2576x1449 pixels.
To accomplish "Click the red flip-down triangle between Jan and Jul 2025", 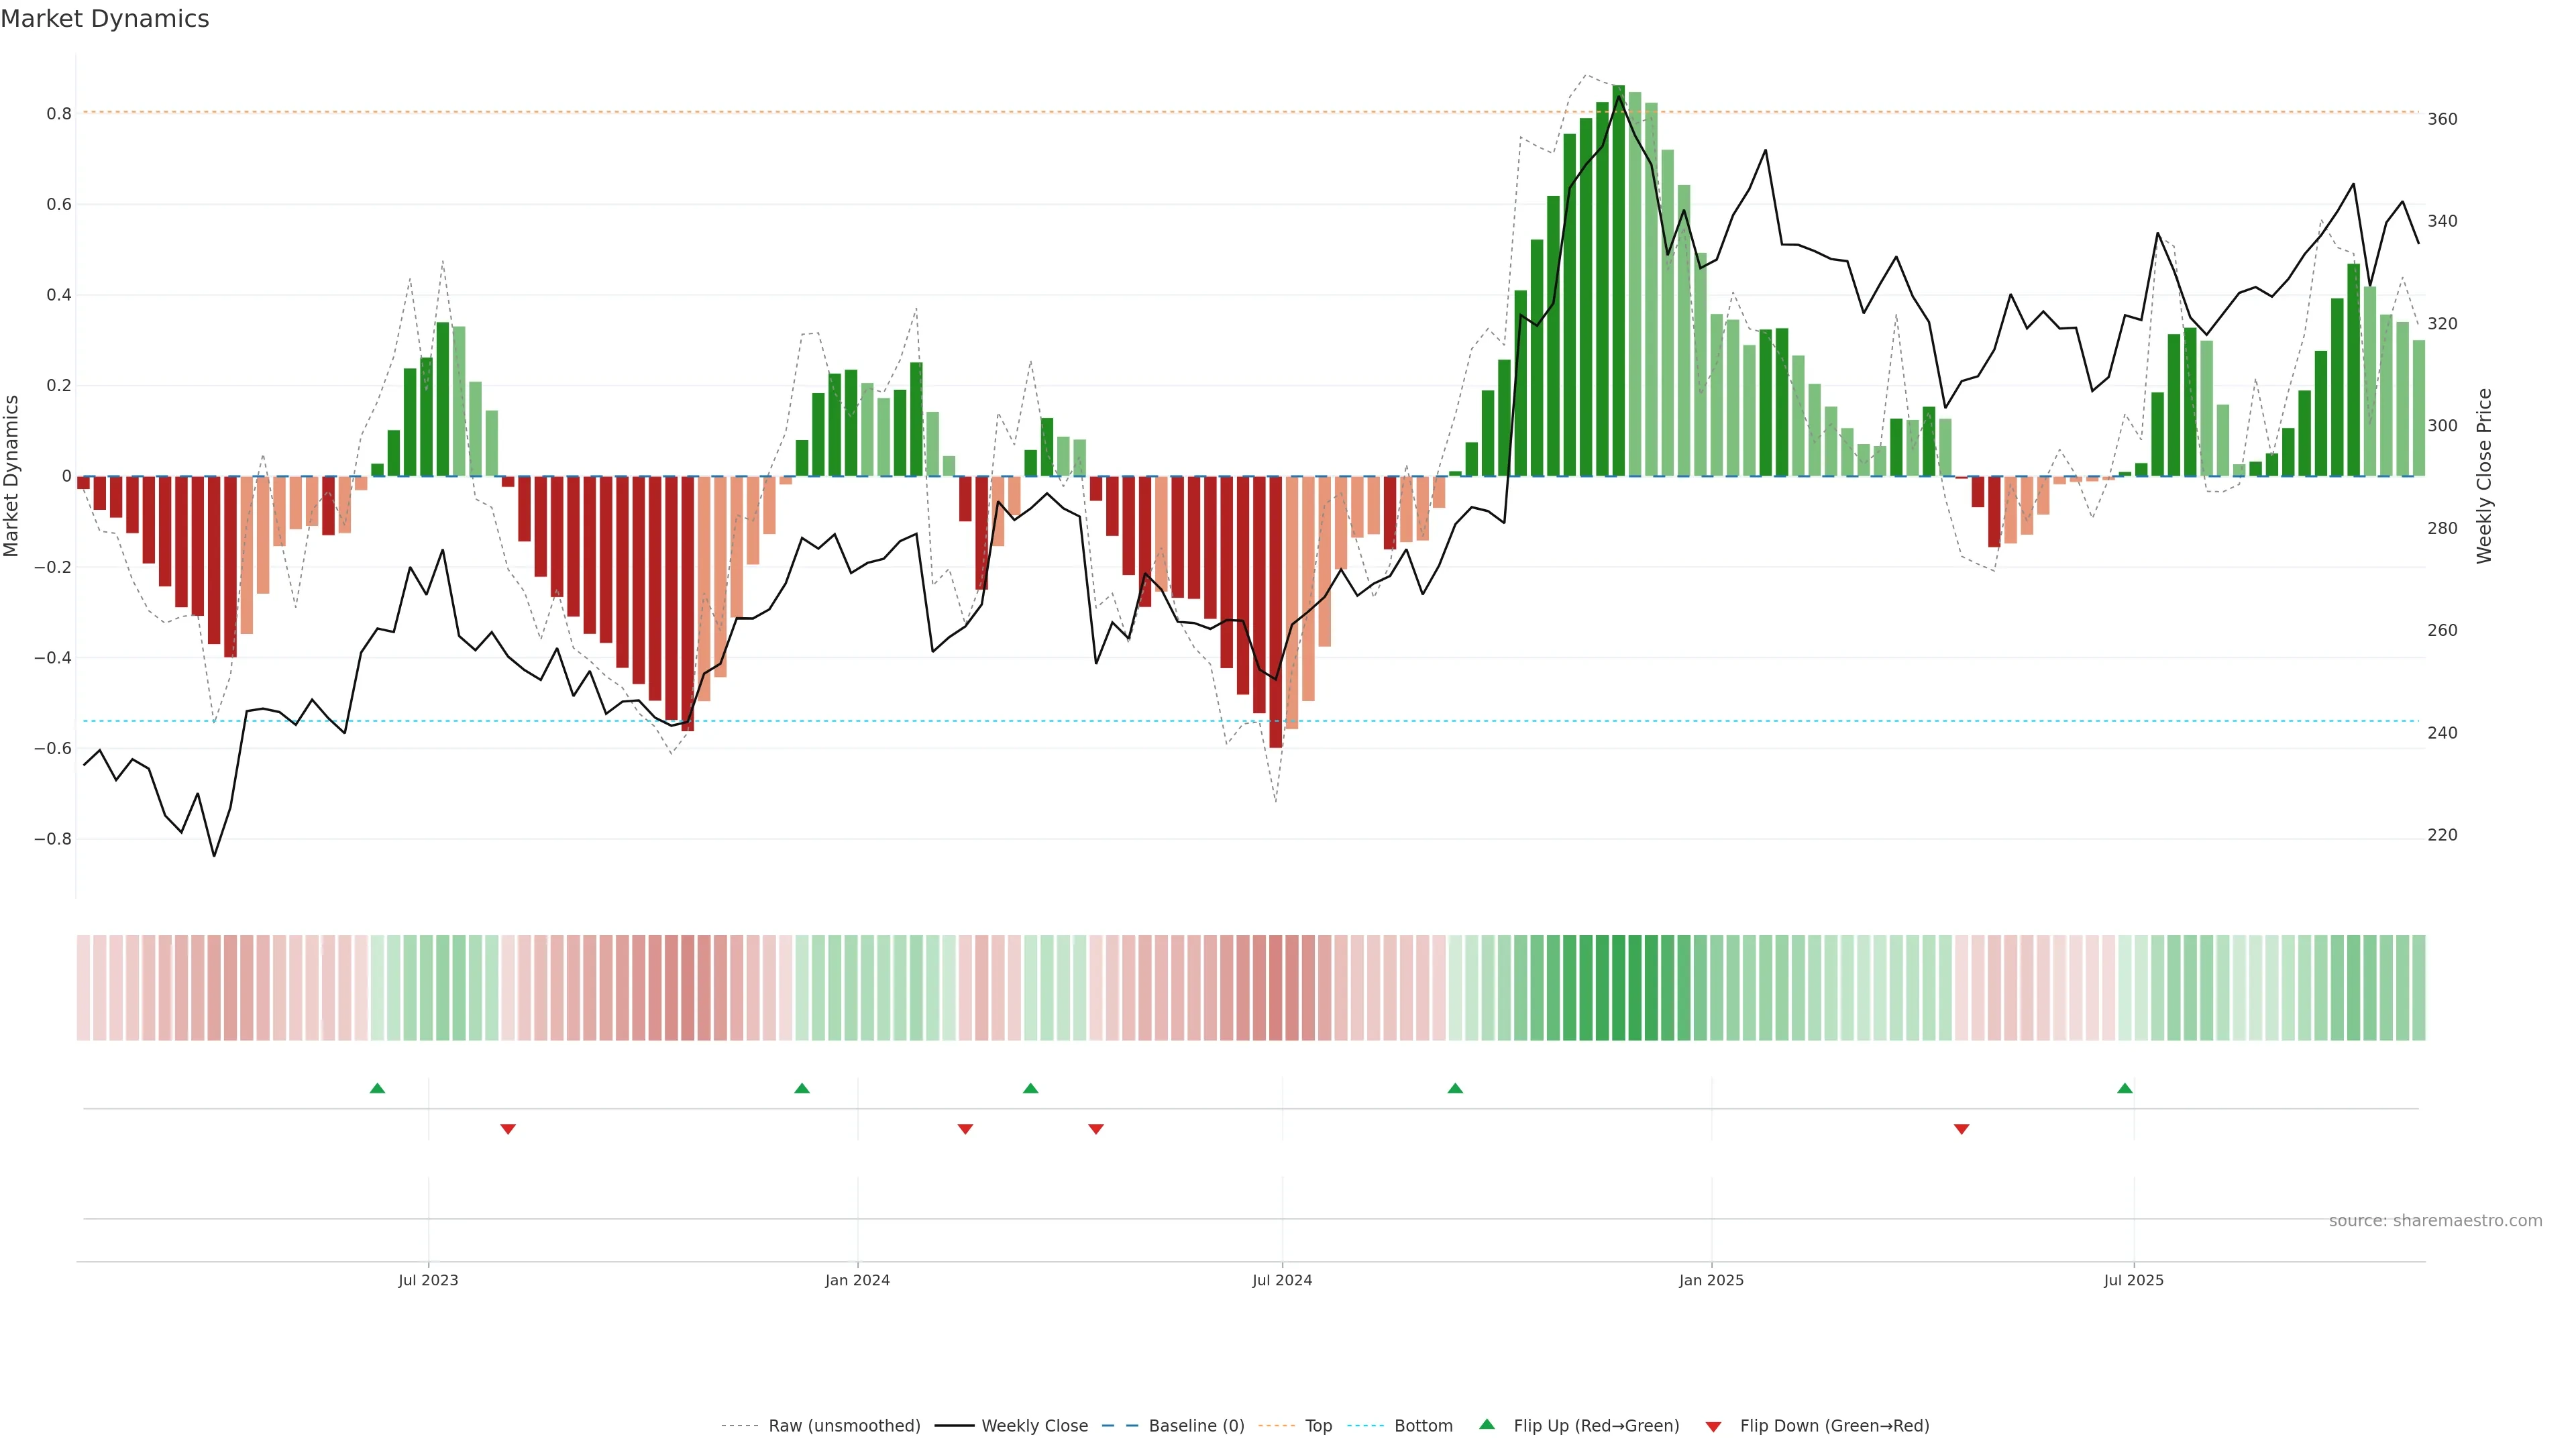I will point(1961,1129).
